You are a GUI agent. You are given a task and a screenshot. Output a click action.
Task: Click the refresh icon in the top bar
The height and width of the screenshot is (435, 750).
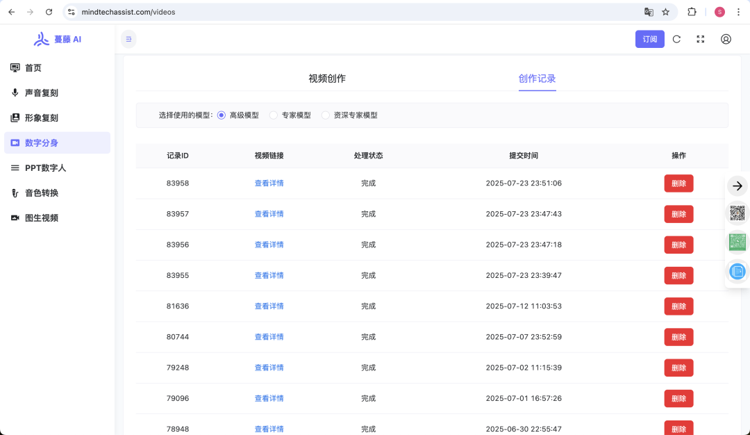pos(676,39)
